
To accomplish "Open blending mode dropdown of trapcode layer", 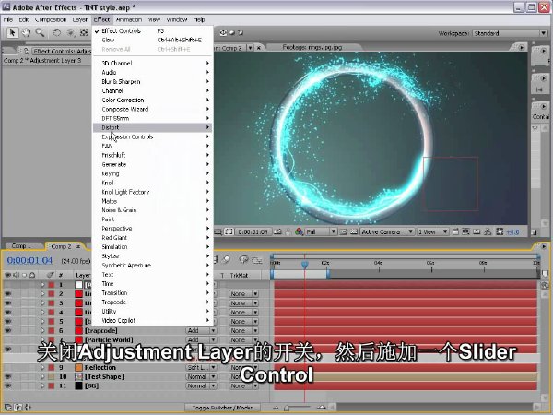I will coord(201,331).
